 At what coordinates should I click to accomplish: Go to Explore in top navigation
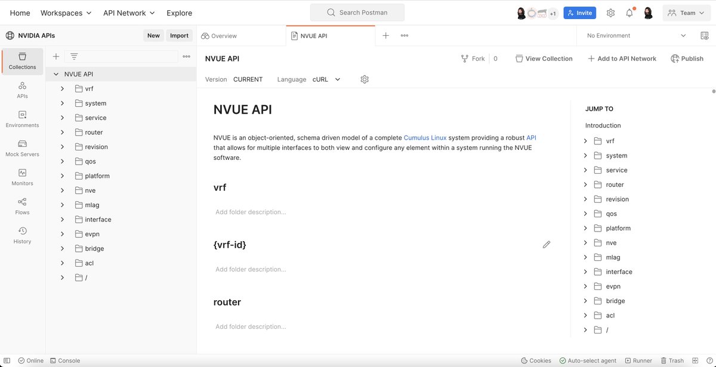[179, 13]
